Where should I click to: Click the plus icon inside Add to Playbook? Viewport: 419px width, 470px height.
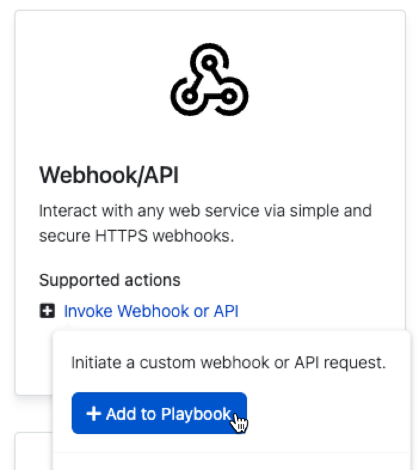(93, 414)
